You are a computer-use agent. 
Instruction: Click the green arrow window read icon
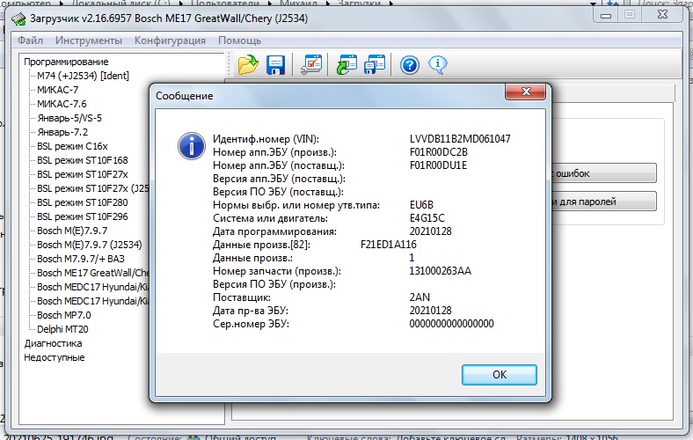click(x=346, y=64)
